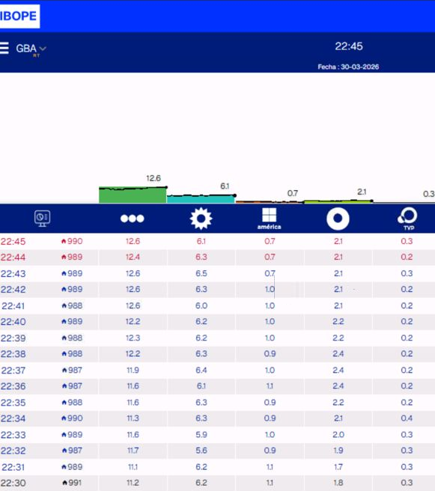Expand the GBA region dropdown
Screen dimensions: 435x491
pos(31,49)
